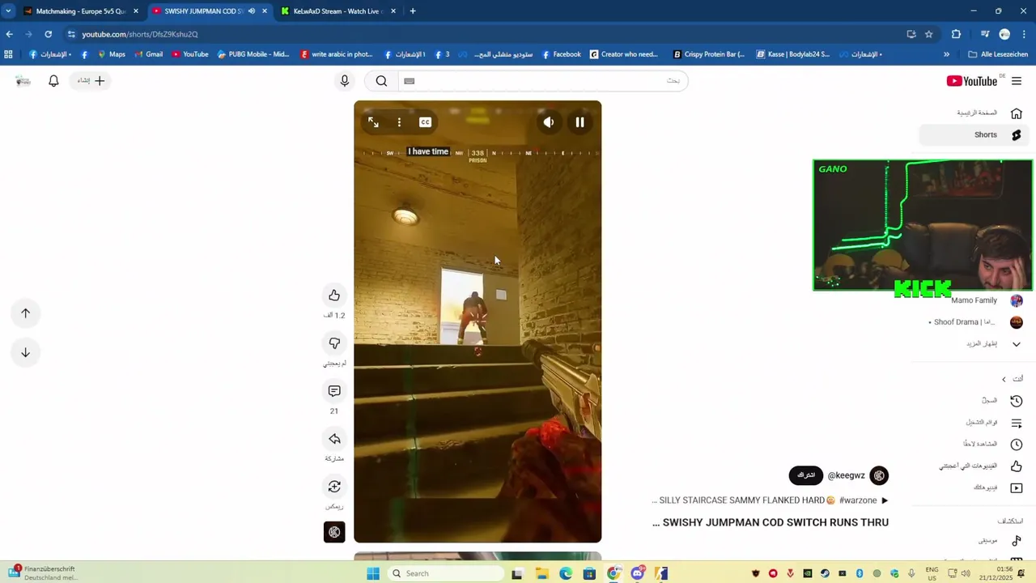The image size is (1036, 583).
Task: Open File Explorer from taskbar
Action: tap(541, 573)
